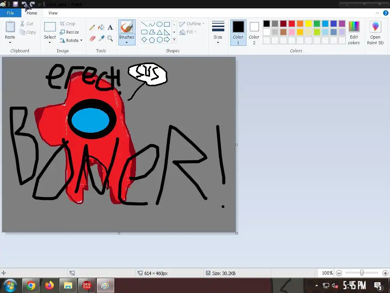The height and width of the screenshot is (293, 390).
Task: Activate Color 1 foreground selector
Action: [x=238, y=33]
